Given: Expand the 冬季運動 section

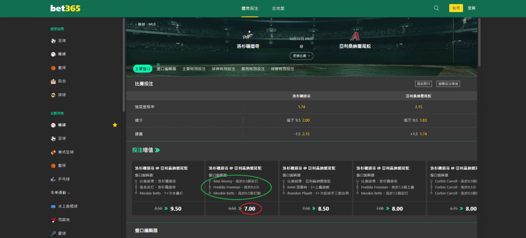Looking at the screenshot, I should [x=60, y=193].
